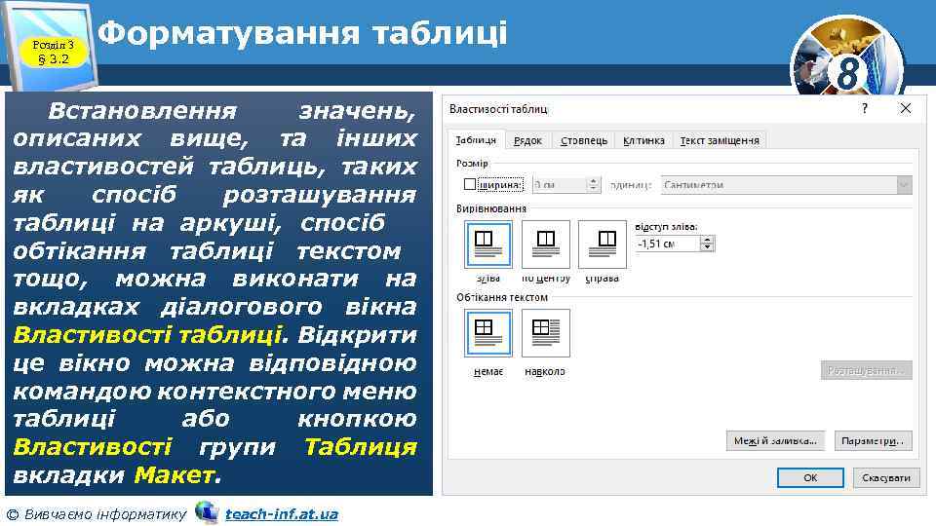Click the left indent input field

(668, 244)
